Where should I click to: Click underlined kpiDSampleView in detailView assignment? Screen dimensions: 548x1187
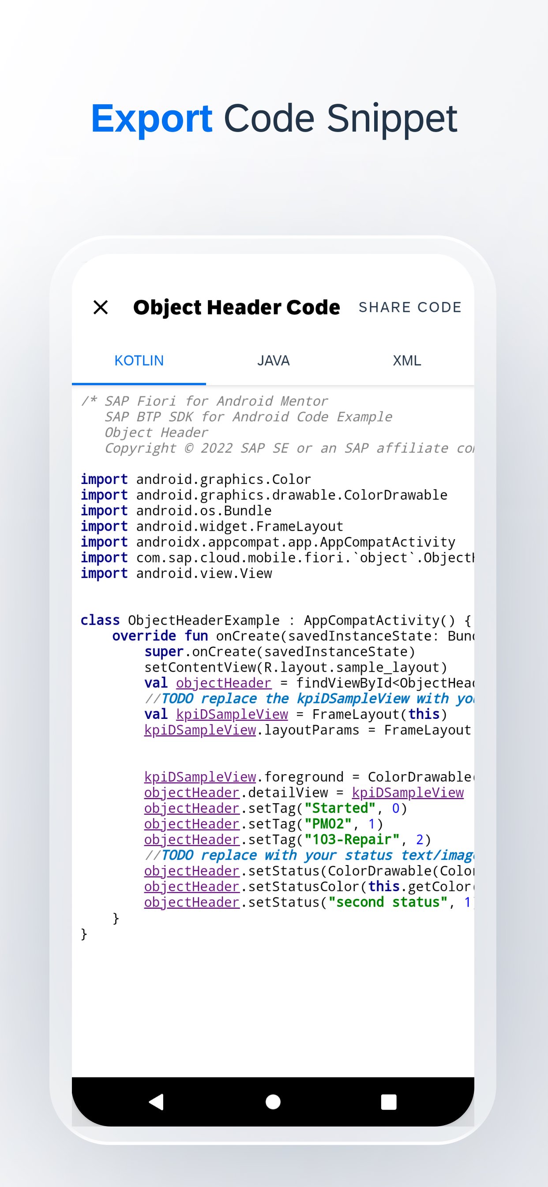(408, 793)
